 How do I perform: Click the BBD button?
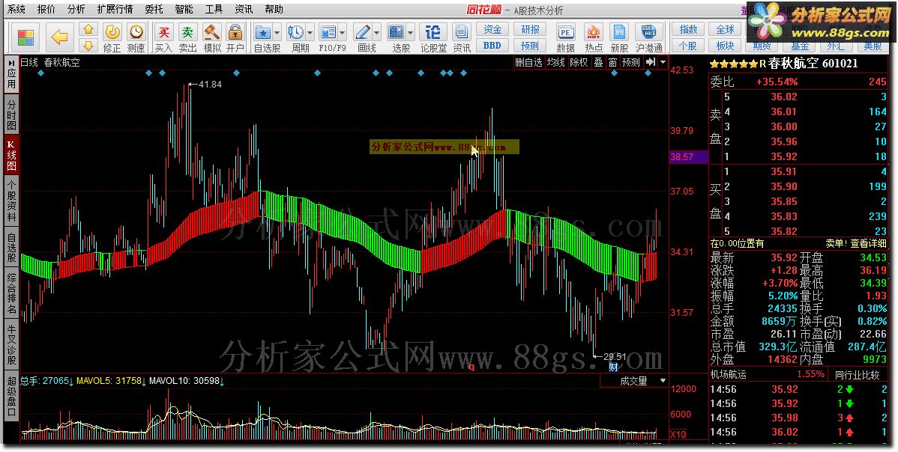coord(492,45)
